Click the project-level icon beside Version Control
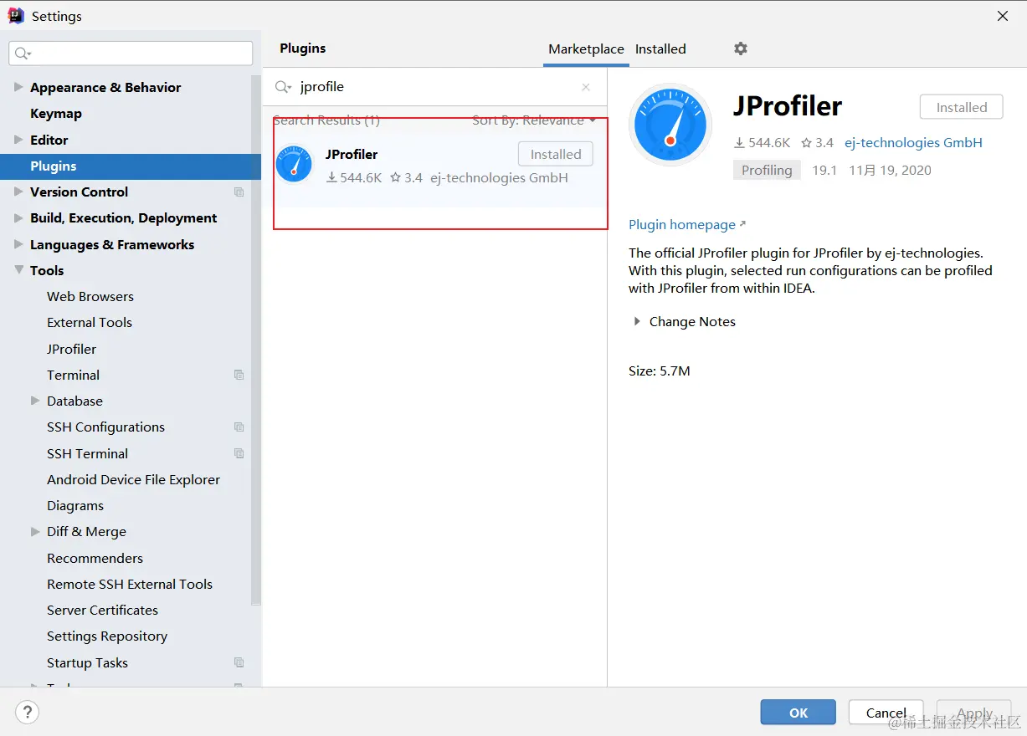The image size is (1027, 736). tap(239, 192)
